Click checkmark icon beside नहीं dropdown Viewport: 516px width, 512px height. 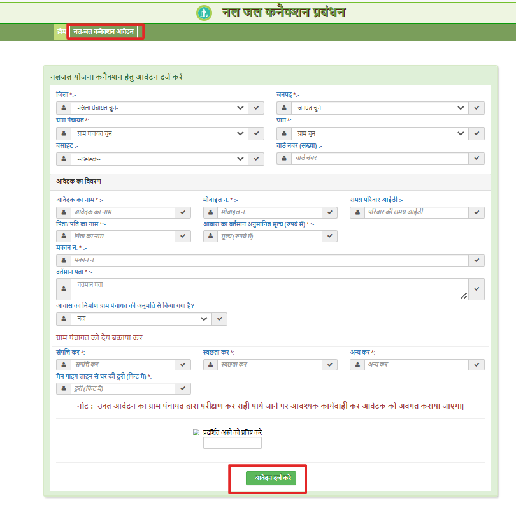220,319
